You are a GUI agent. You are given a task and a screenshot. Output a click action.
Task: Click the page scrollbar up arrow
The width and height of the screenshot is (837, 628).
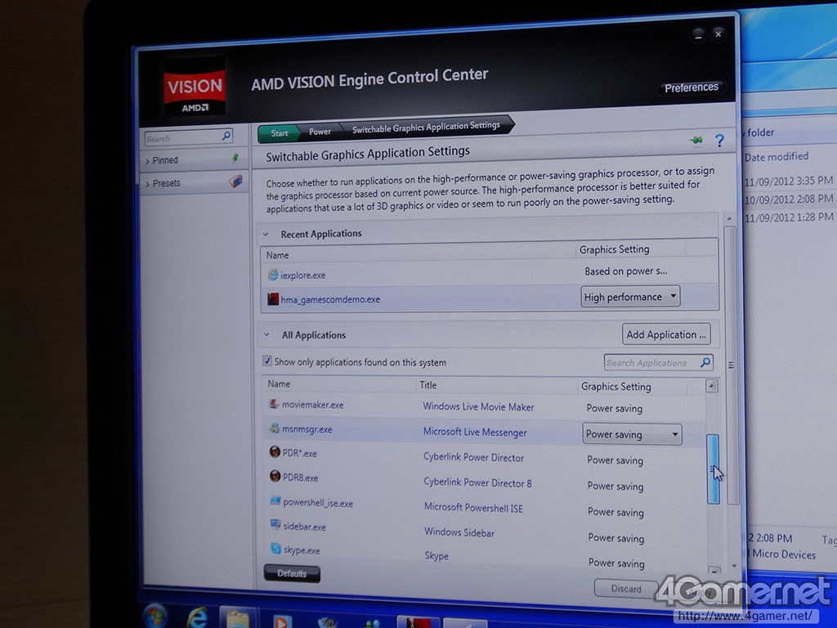729,219
